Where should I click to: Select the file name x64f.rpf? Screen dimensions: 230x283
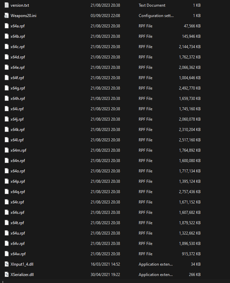(17, 78)
